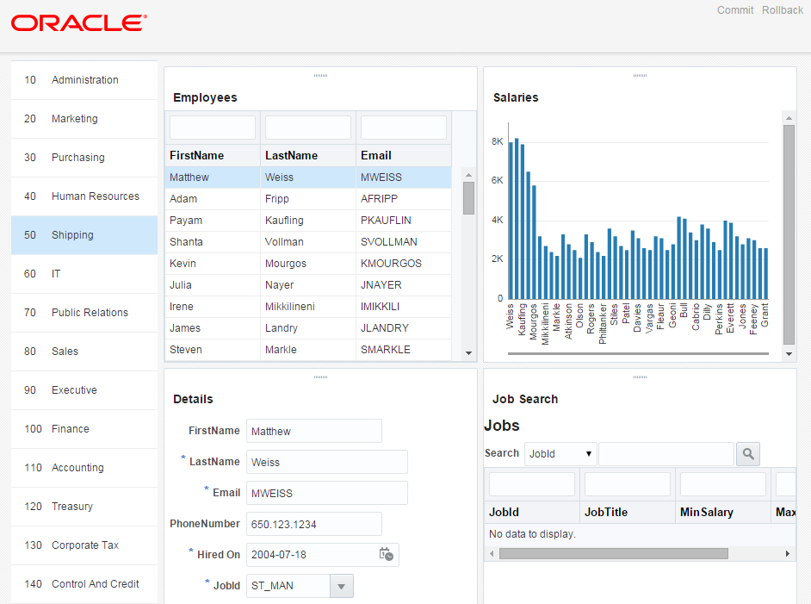Select department 70 Public Relations
811x604 pixels.
[84, 313]
